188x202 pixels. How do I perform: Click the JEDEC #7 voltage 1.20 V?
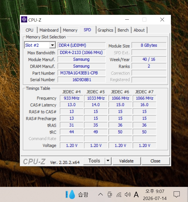pyautogui.click(x=145, y=145)
